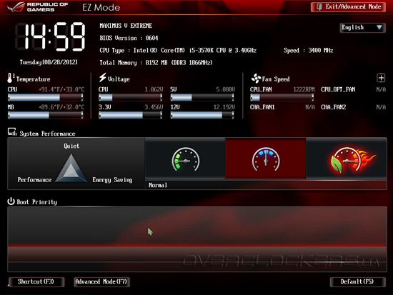This screenshot has height=295, width=393.
Task: Click the 3.456V voltage reading
Action: pyautogui.click(x=154, y=107)
